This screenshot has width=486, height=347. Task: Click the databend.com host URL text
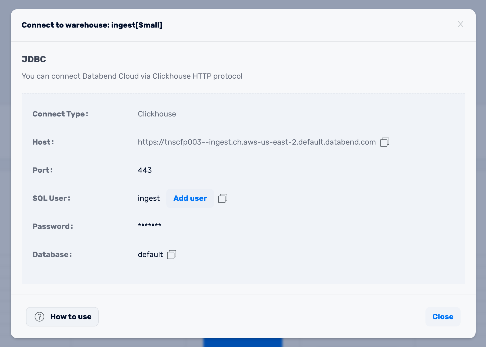click(257, 142)
